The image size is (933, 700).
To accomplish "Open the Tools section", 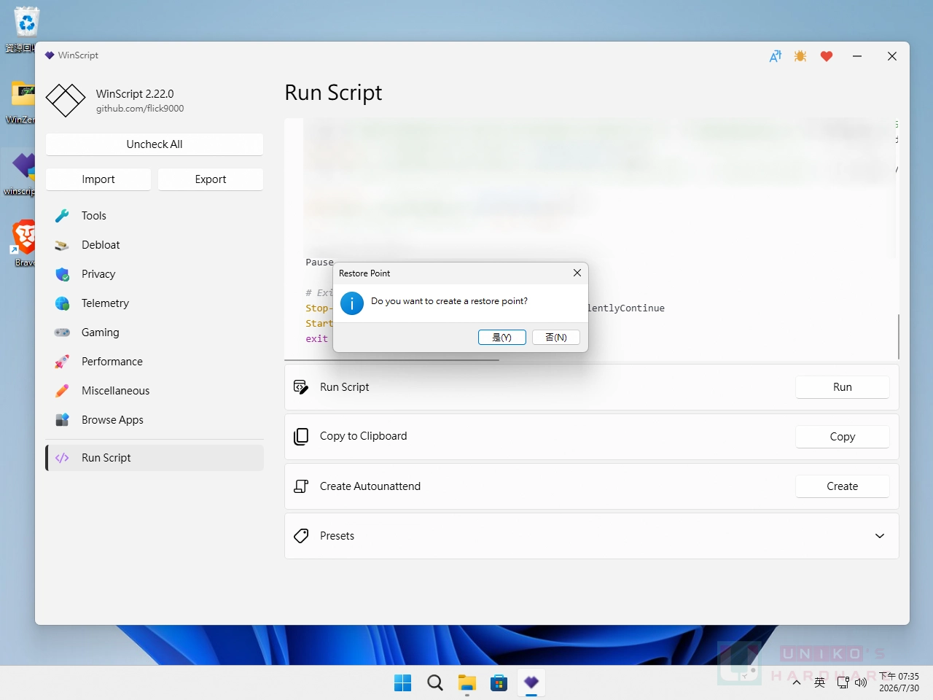I will coord(155,216).
